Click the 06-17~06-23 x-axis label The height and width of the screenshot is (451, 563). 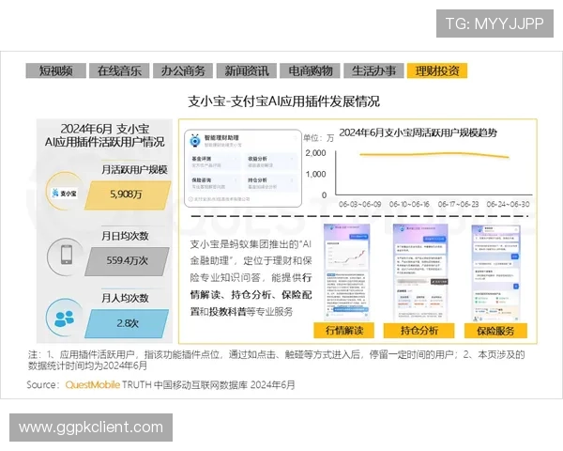coord(458,204)
